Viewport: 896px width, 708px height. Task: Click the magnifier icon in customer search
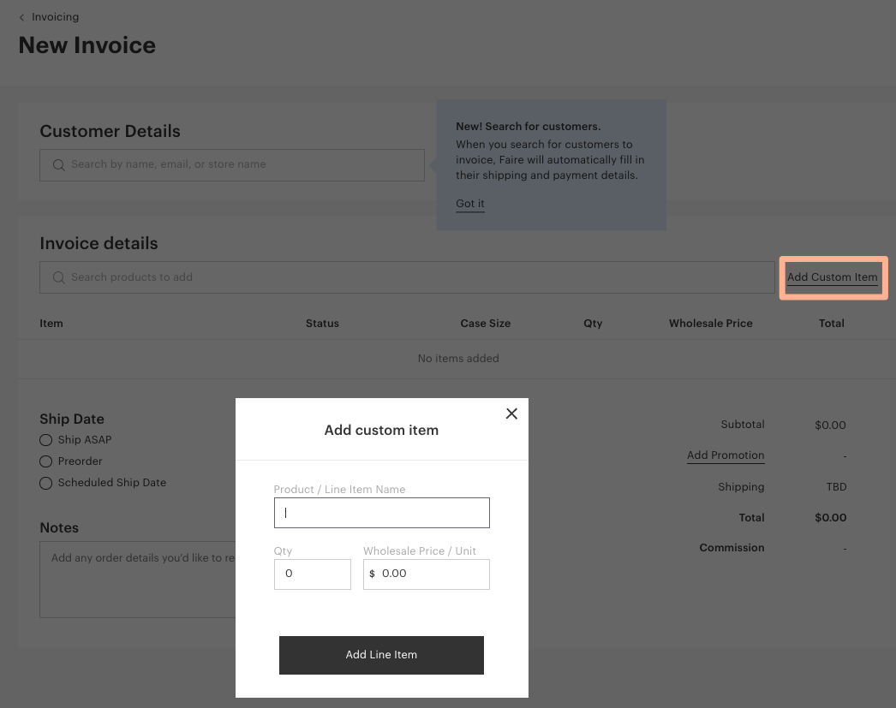click(x=58, y=165)
